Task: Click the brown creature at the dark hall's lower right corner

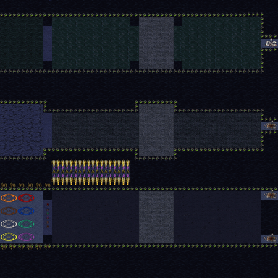Action: pyautogui.click(x=270, y=239)
